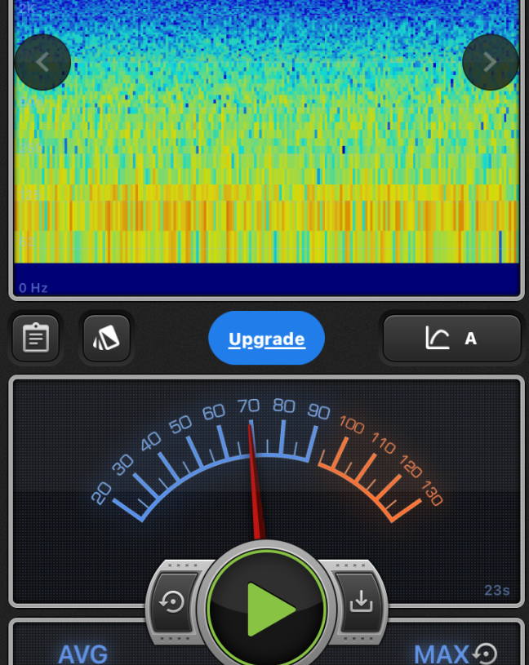Open the theme cards icon
The width and height of the screenshot is (529, 665).
click(x=106, y=338)
